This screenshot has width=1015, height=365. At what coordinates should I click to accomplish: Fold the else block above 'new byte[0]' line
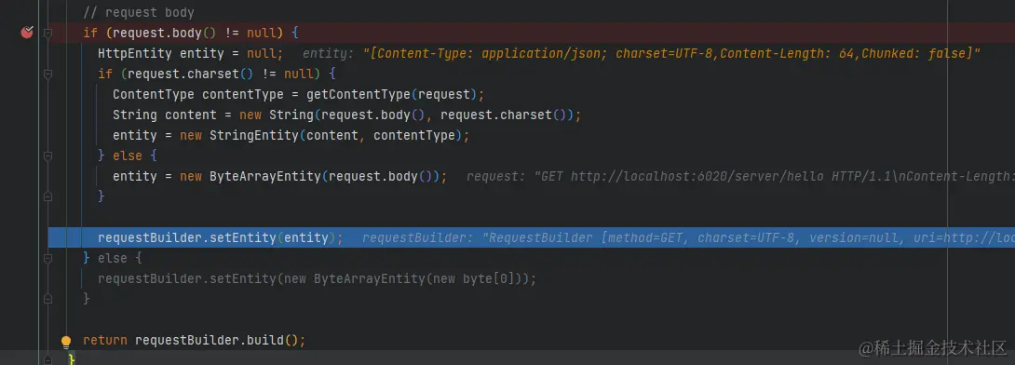coord(47,258)
